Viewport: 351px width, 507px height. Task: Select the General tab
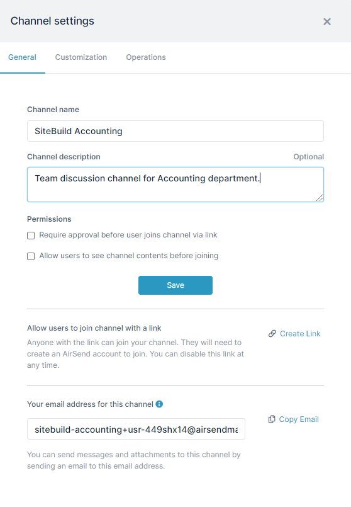click(22, 57)
